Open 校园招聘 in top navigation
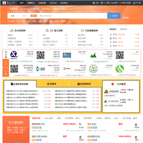This screenshot has width=143, height=143. click(42, 3)
